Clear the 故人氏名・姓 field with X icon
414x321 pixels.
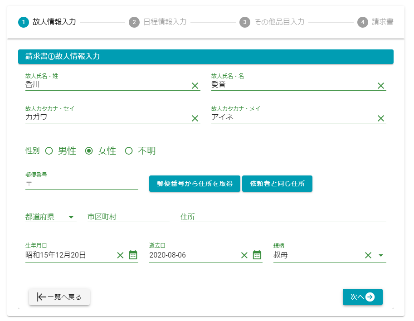[195, 85]
